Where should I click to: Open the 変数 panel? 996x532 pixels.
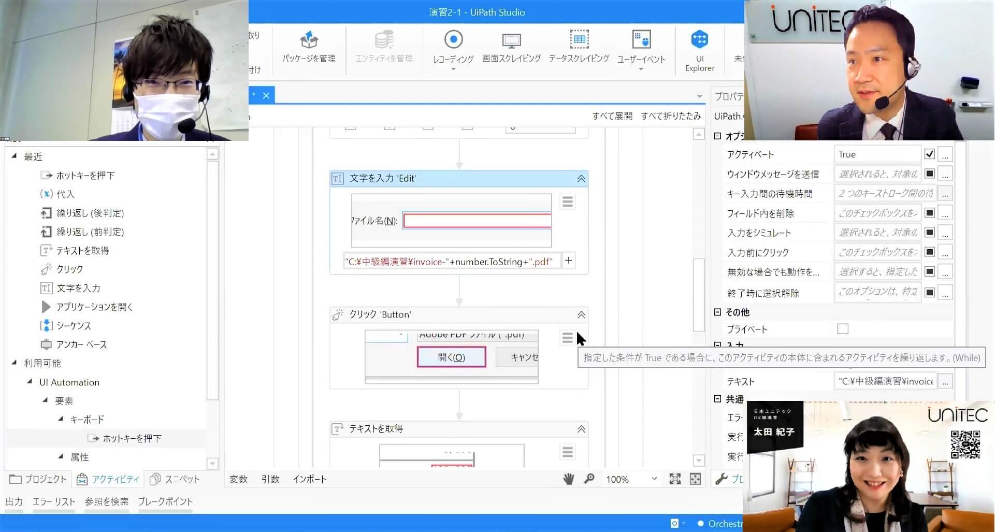[238, 479]
